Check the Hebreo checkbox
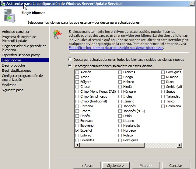 pos(120,82)
